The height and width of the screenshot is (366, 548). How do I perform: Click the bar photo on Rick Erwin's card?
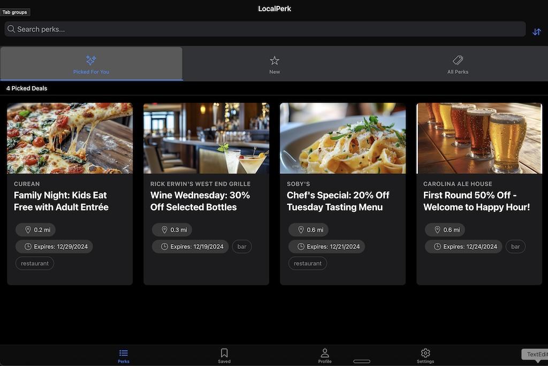(206, 138)
